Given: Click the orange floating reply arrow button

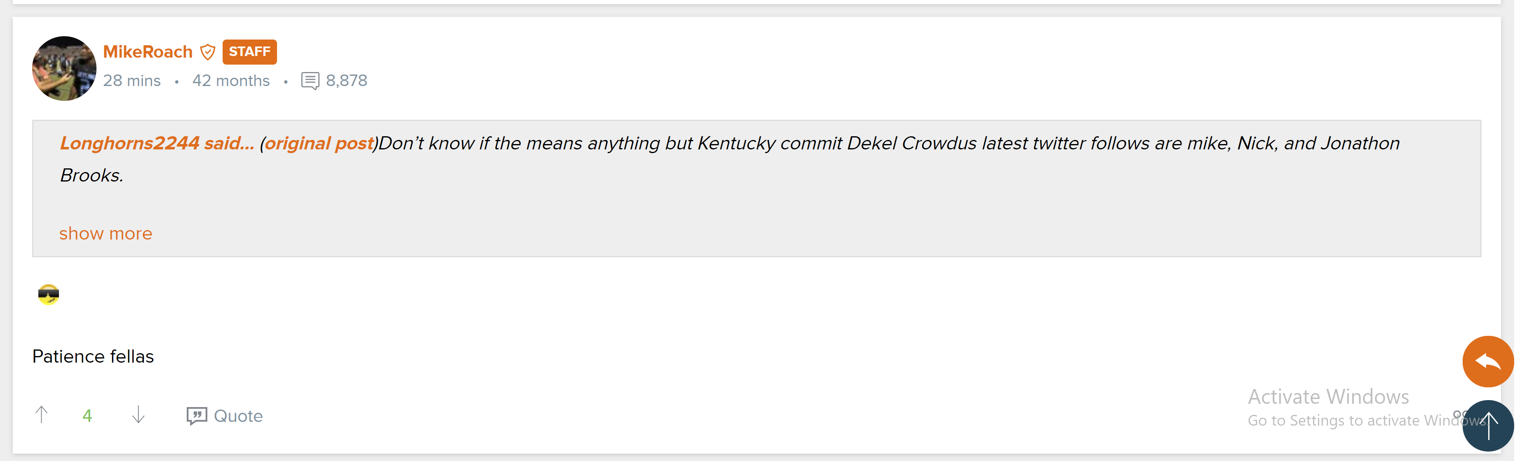Looking at the screenshot, I should 1487,361.
